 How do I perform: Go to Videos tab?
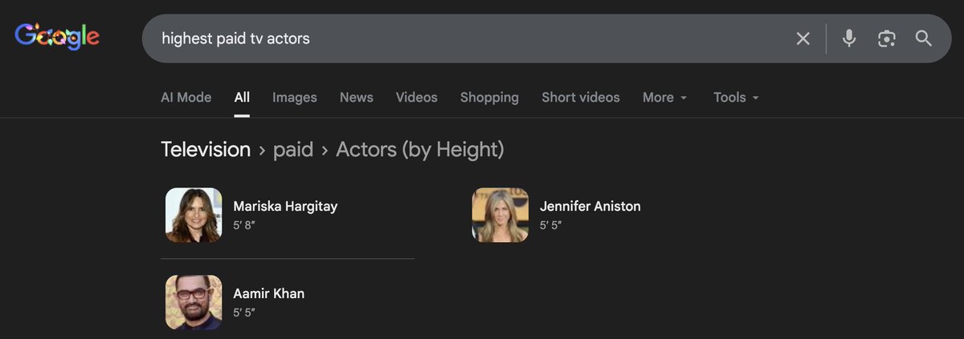point(417,97)
